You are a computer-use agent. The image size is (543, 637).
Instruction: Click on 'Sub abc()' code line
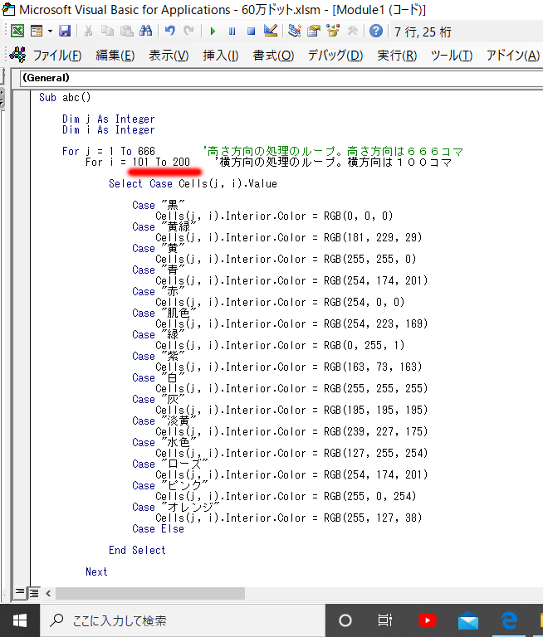click(x=65, y=98)
